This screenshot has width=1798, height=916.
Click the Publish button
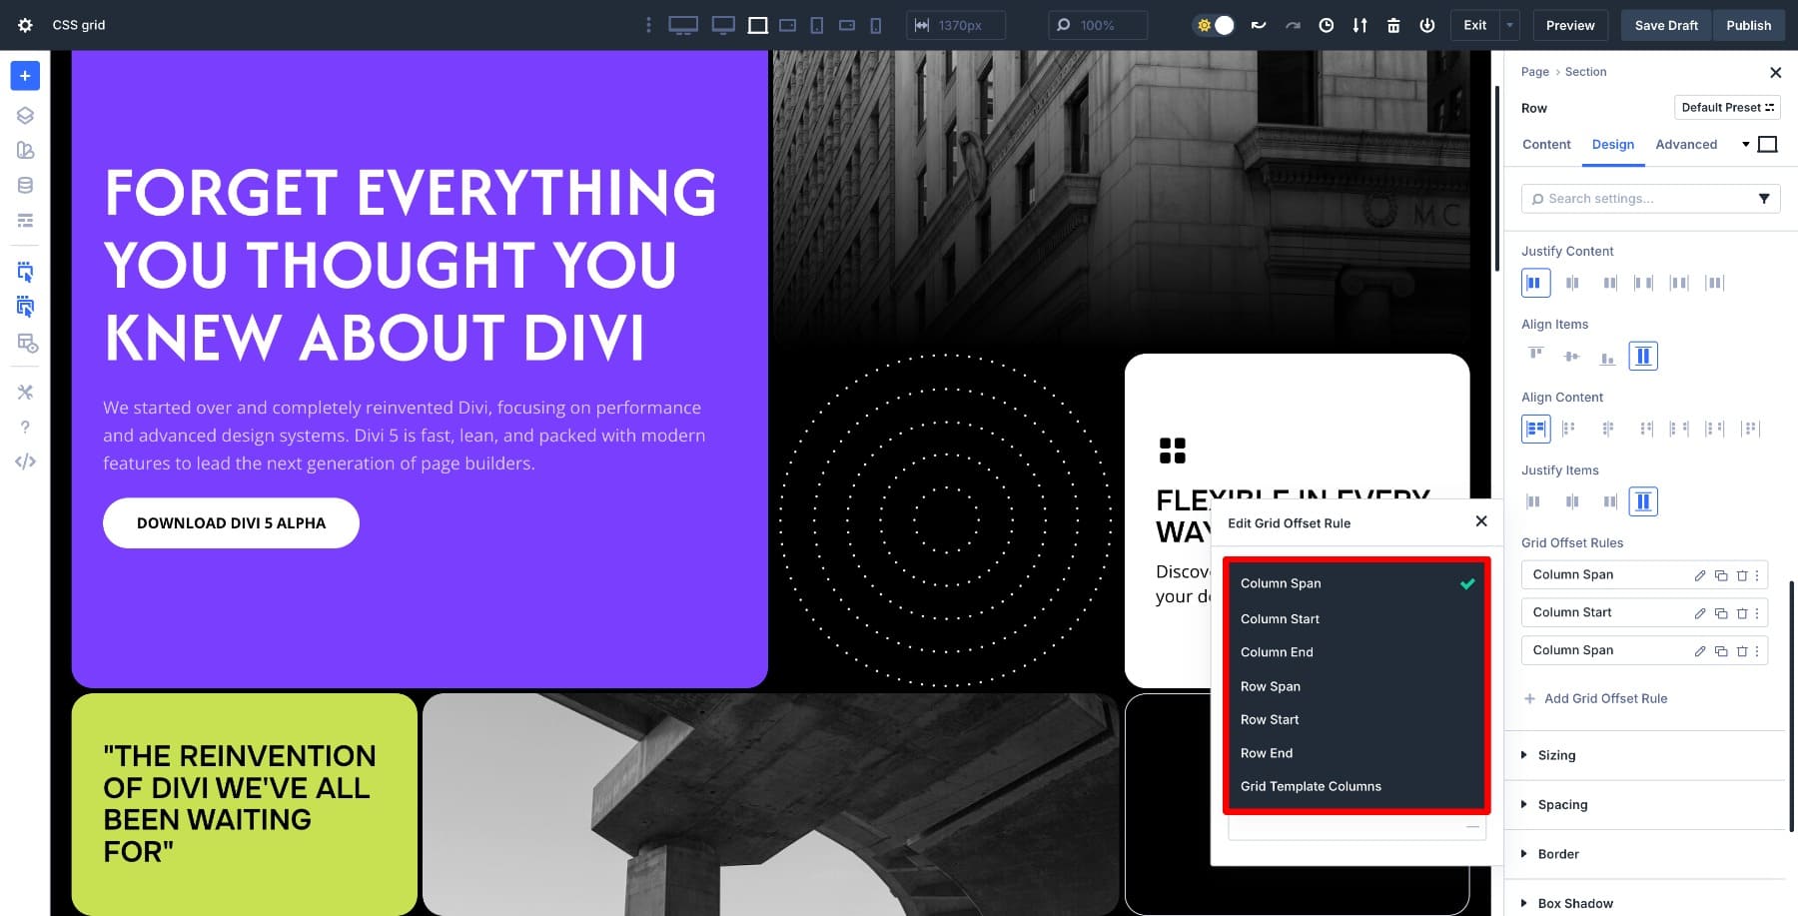(1748, 25)
